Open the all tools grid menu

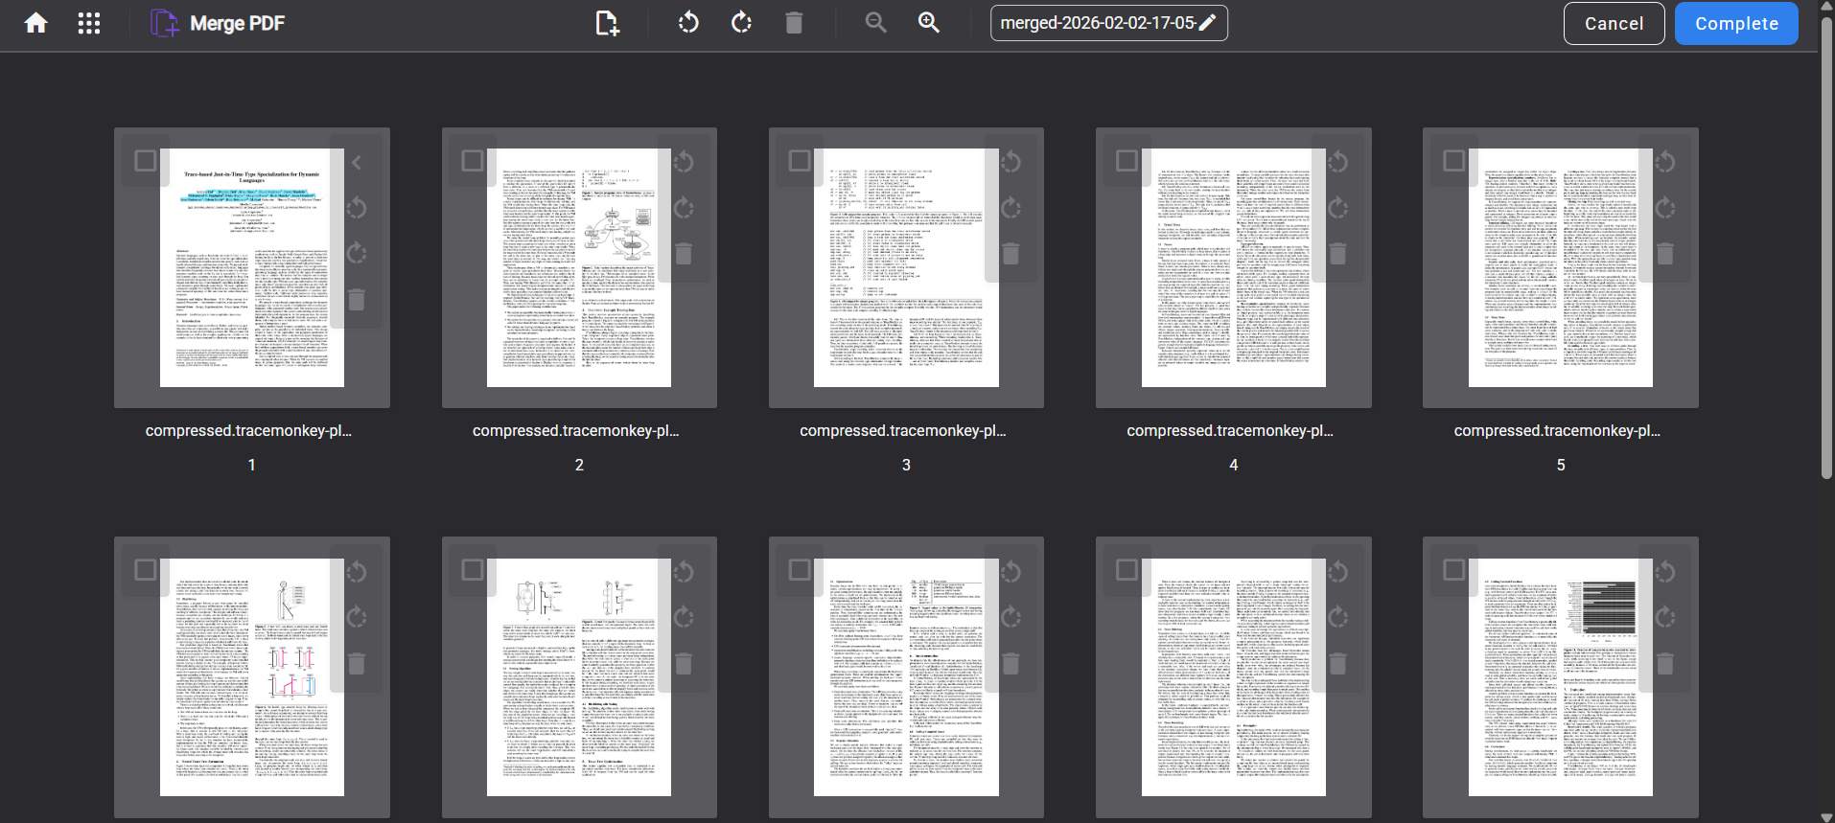pyautogui.click(x=89, y=23)
